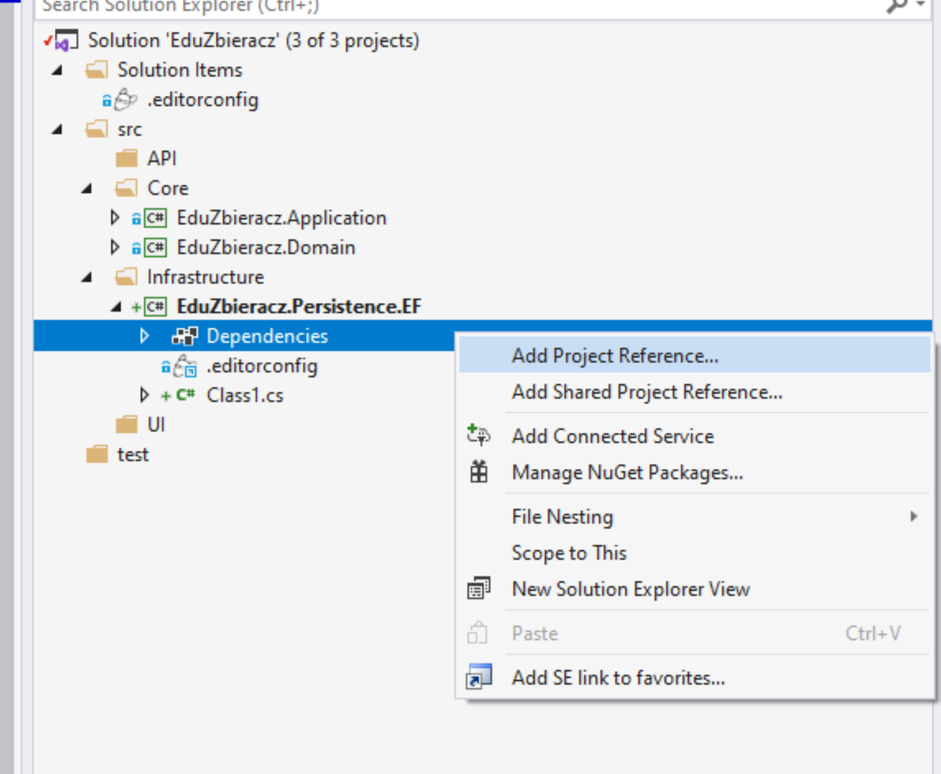Screen dimensions: 941x774
Task: Click the Add SE link favorites icon
Action: (478, 676)
